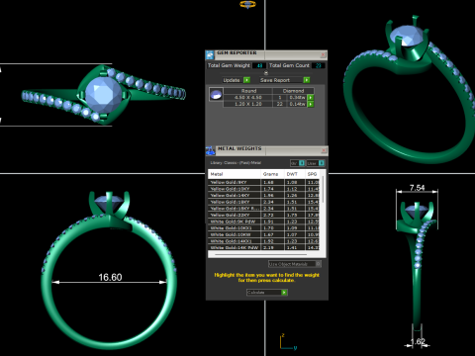Click the 1.67 grams cell
Image resolution: width=475 pixels, height=356 pixels.
click(x=272, y=234)
